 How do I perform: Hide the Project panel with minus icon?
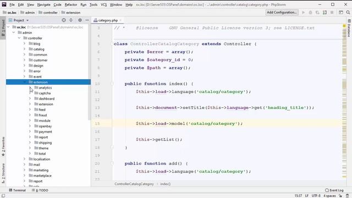(87, 20)
